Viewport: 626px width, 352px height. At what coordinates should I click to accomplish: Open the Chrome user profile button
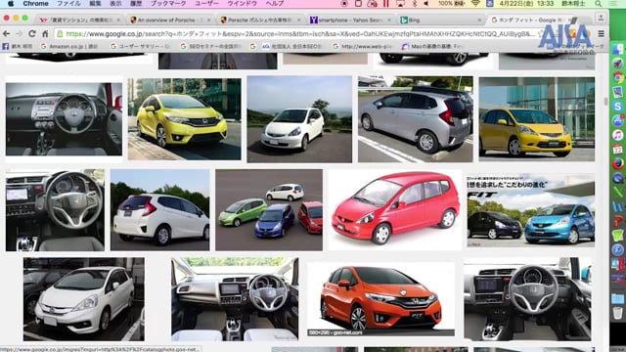tap(601, 18)
